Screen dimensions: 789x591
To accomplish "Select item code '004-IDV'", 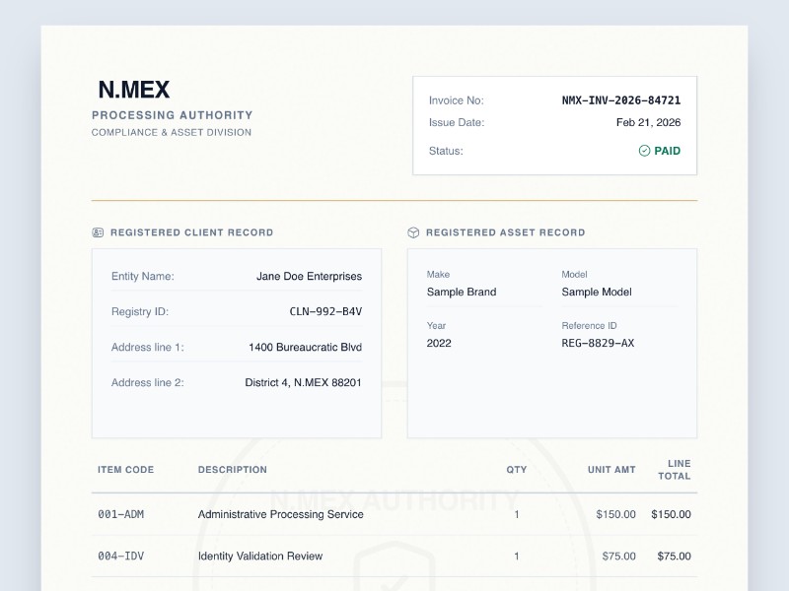I will click(x=120, y=557).
